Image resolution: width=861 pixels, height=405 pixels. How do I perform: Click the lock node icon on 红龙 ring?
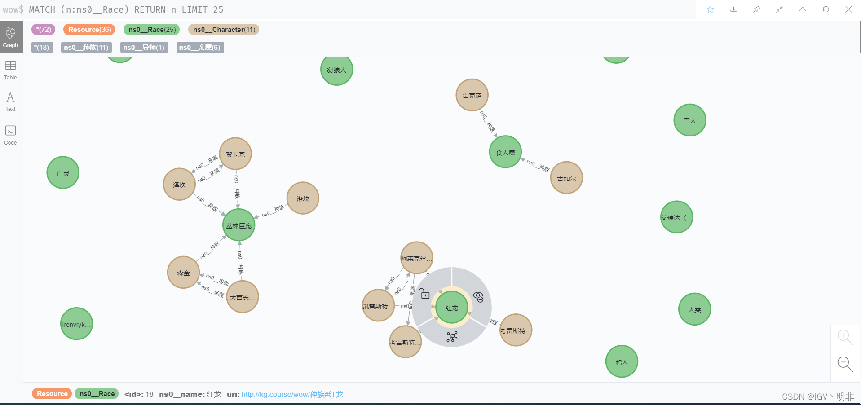point(424,294)
